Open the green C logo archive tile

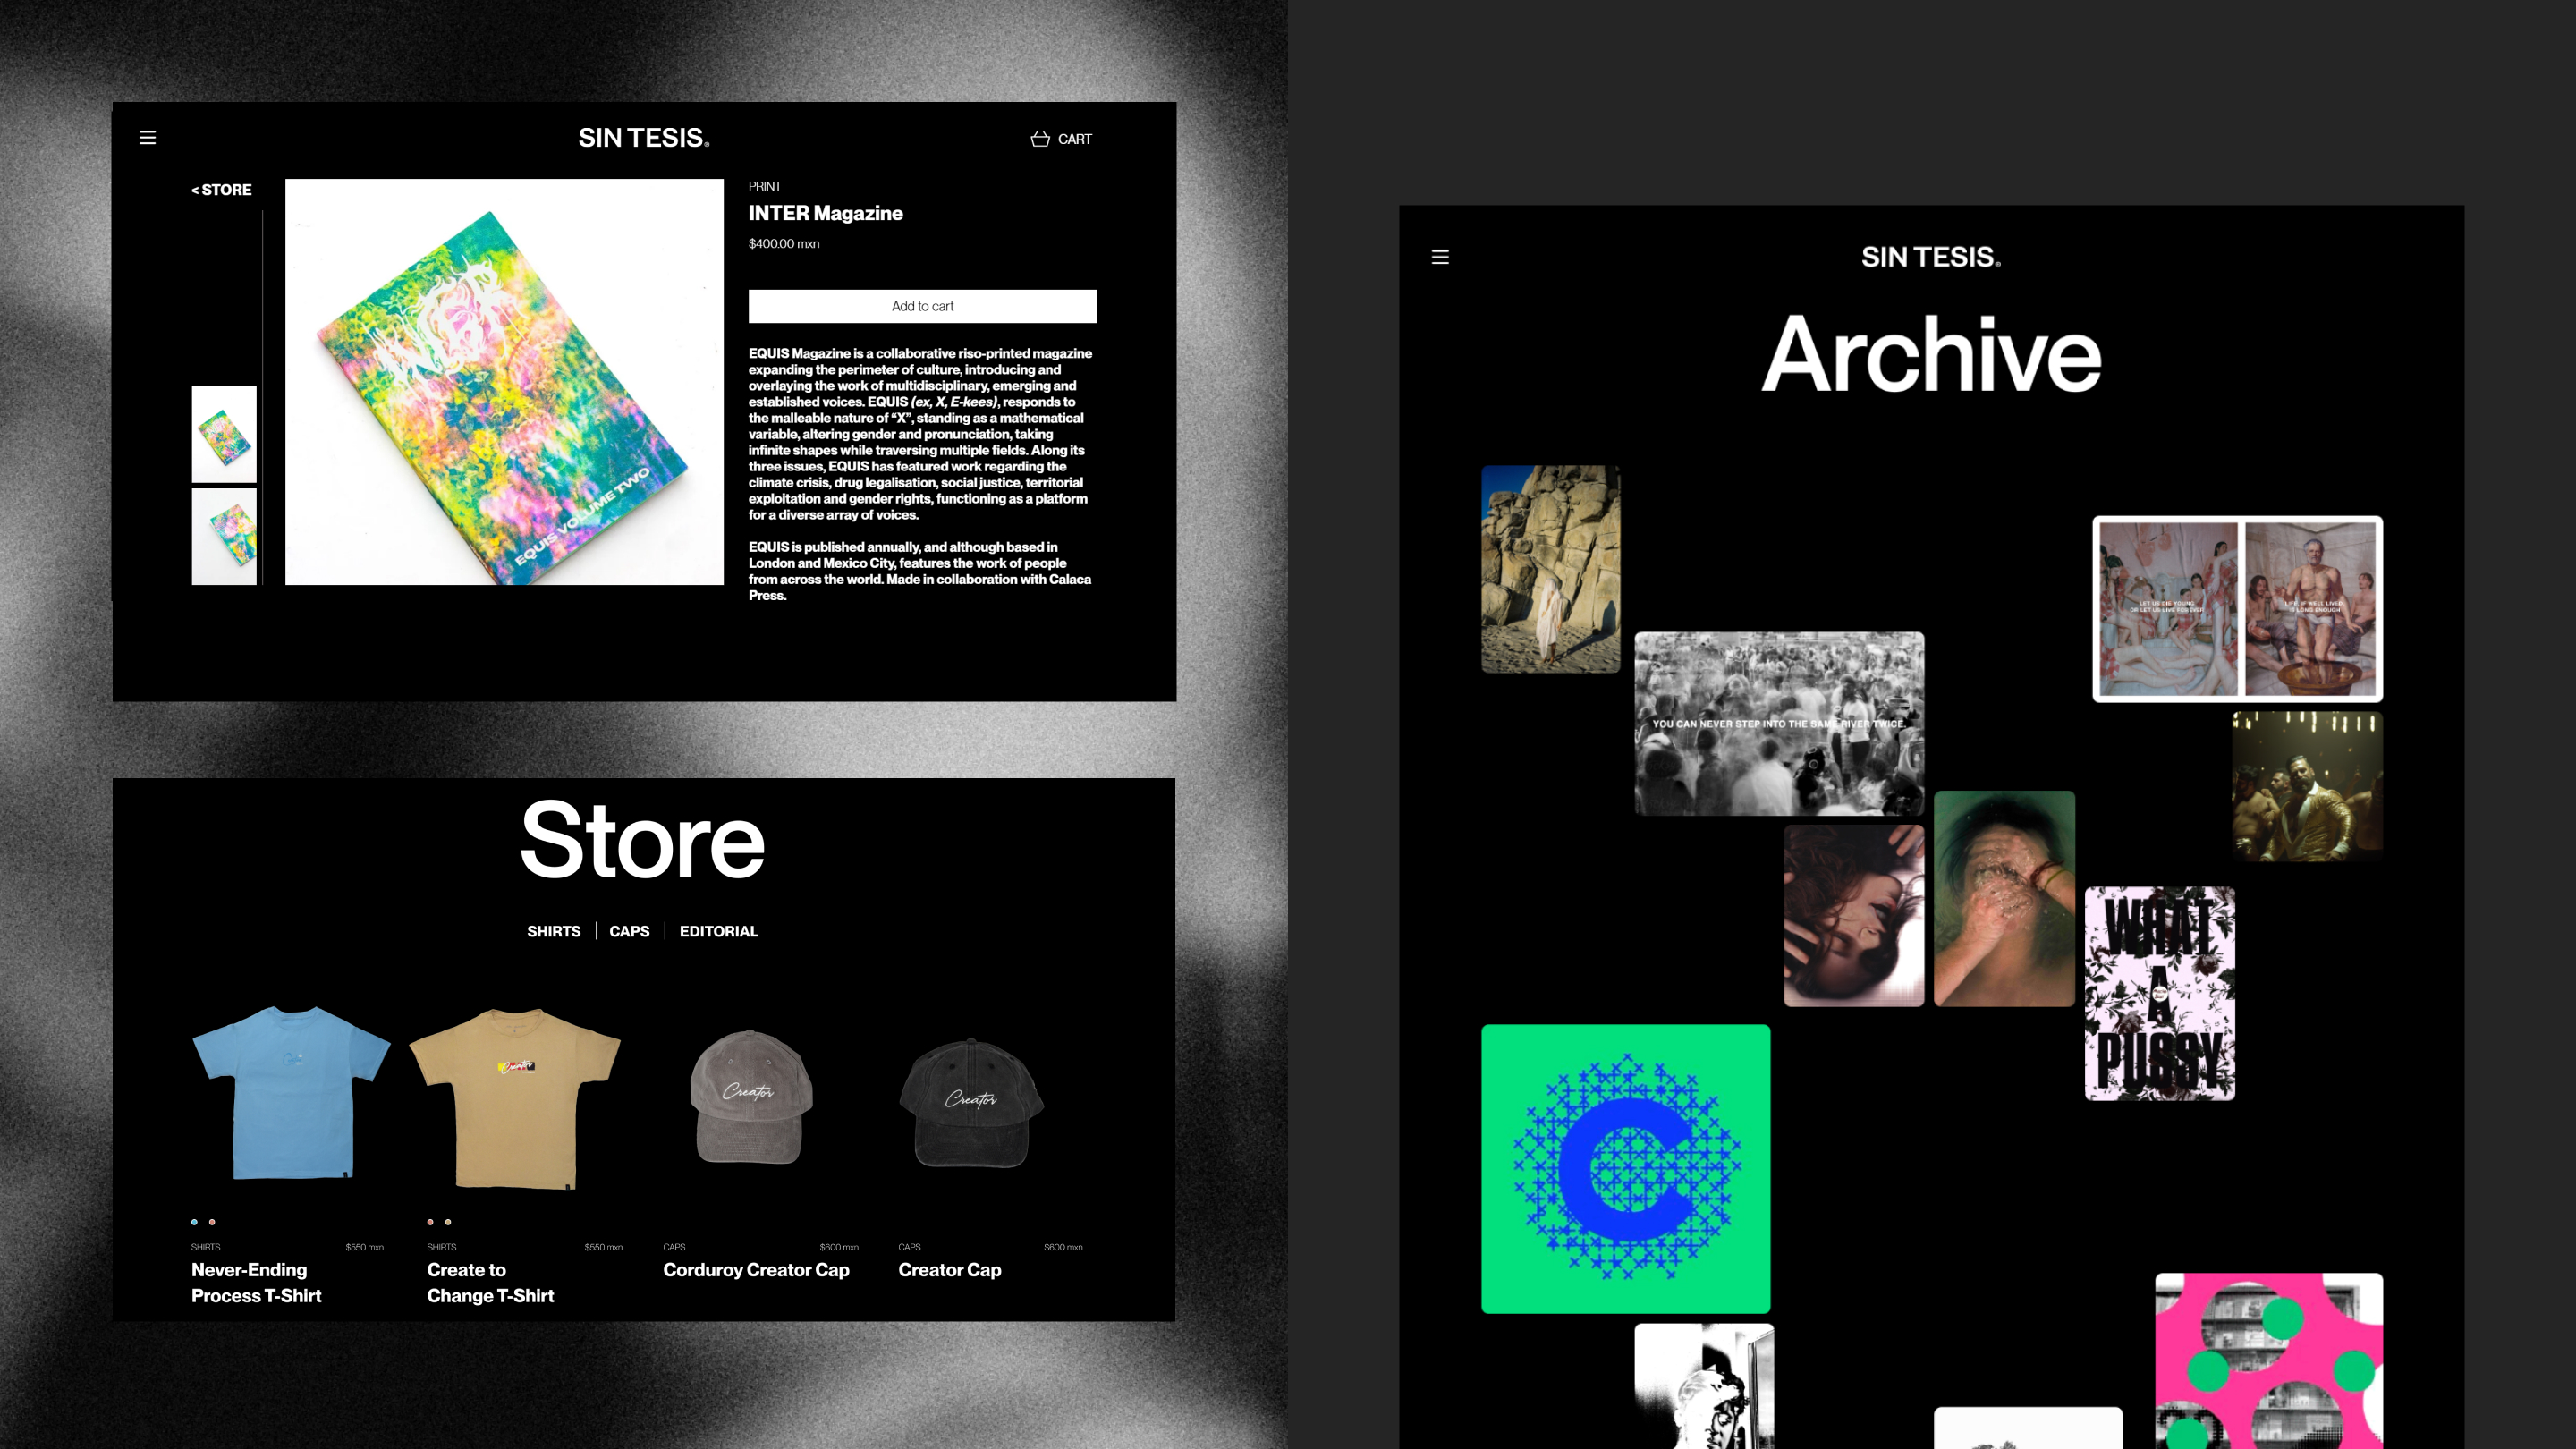1625,1168
